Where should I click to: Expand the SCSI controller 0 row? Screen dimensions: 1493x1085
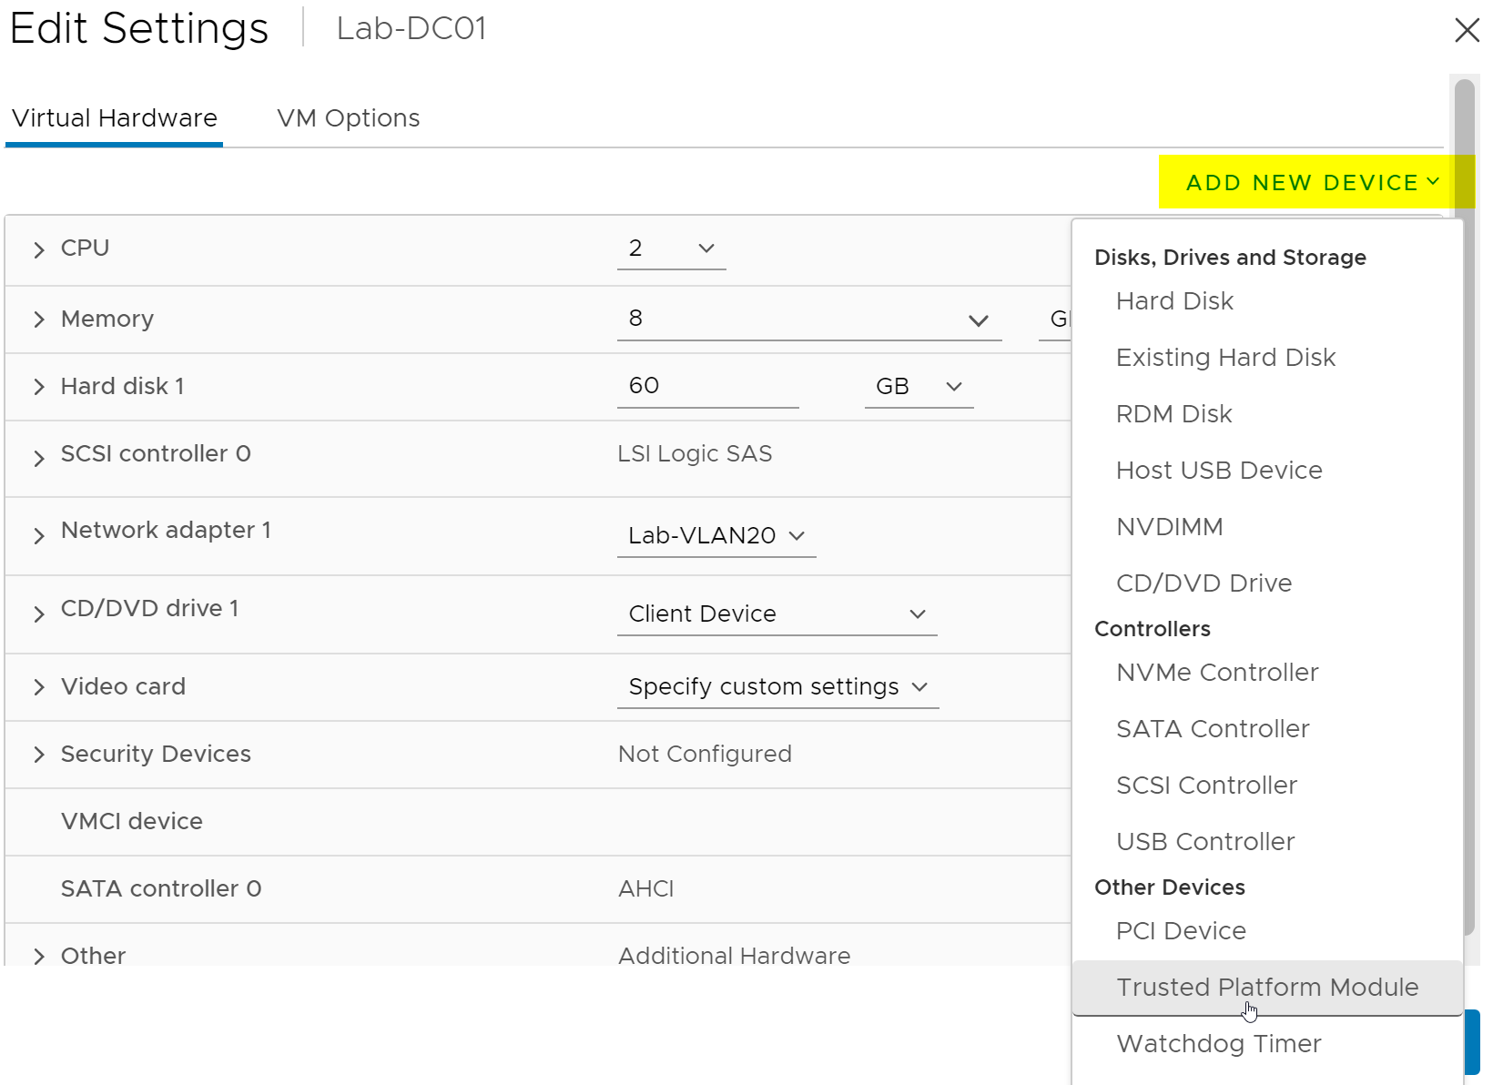tap(38, 458)
